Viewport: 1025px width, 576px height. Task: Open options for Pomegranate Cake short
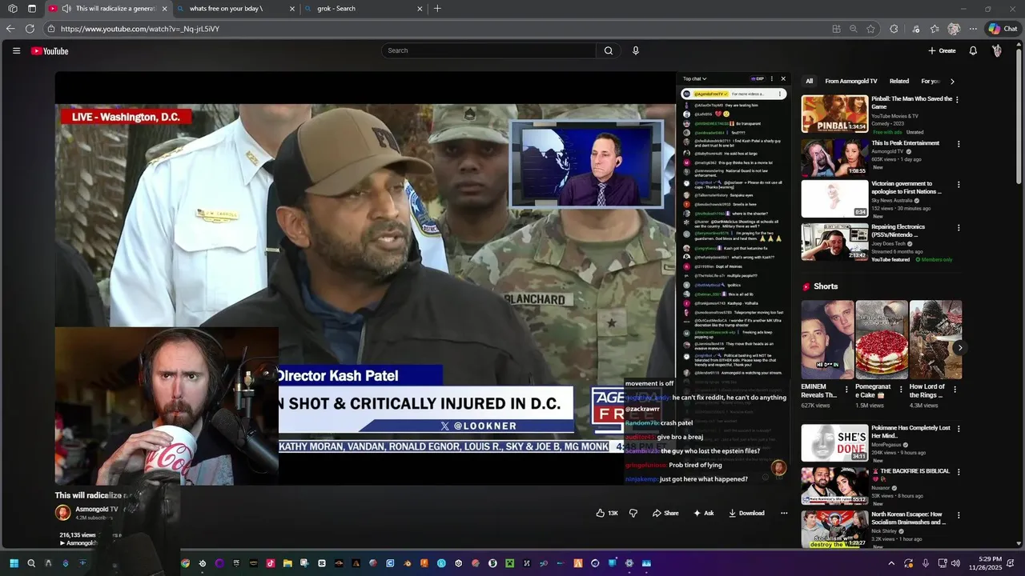901,390
